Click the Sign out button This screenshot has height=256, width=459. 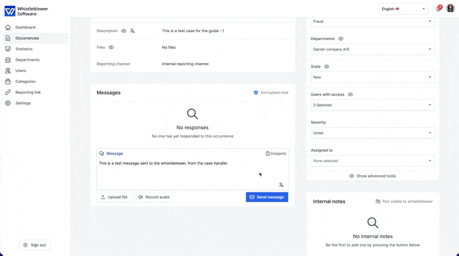pos(35,245)
